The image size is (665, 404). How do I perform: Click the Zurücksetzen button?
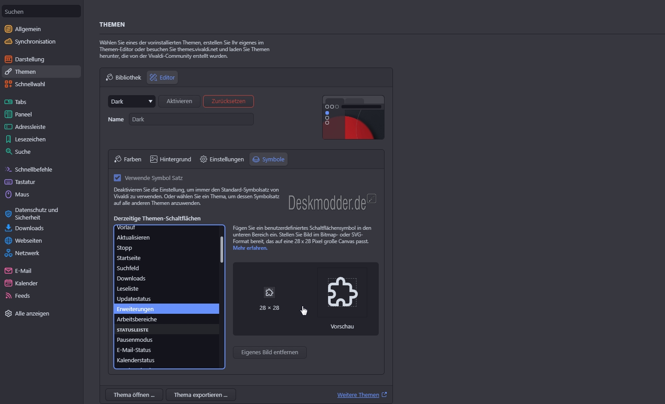click(x=228, y=101)
